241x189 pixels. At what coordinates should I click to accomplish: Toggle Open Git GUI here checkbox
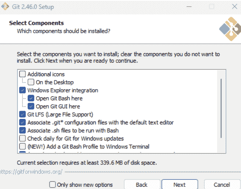(31, 106)
